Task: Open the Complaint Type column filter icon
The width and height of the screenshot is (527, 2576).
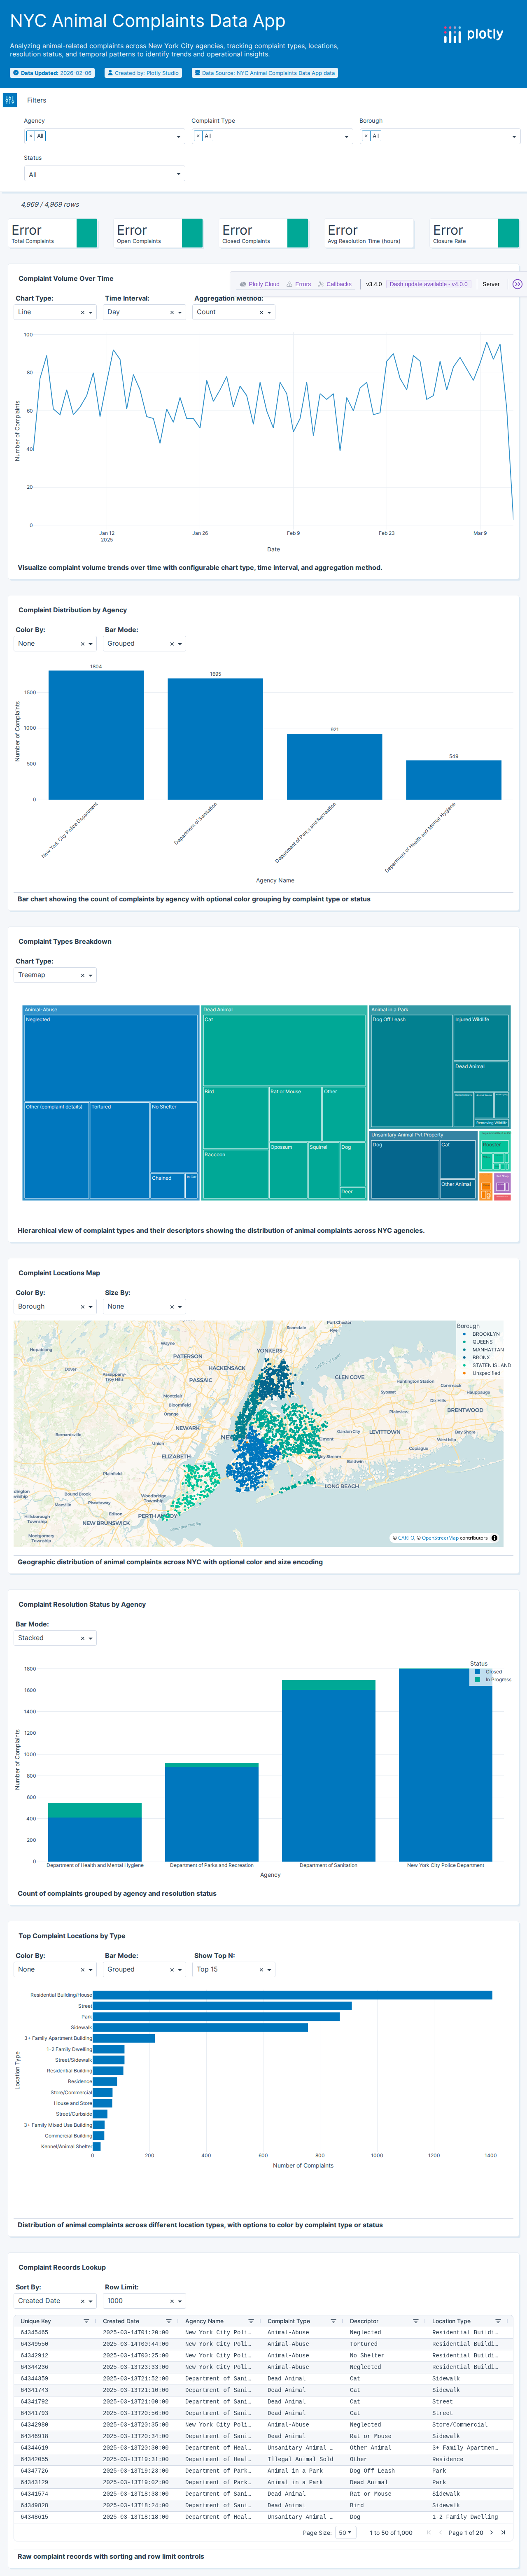Action: point(333,2321)
